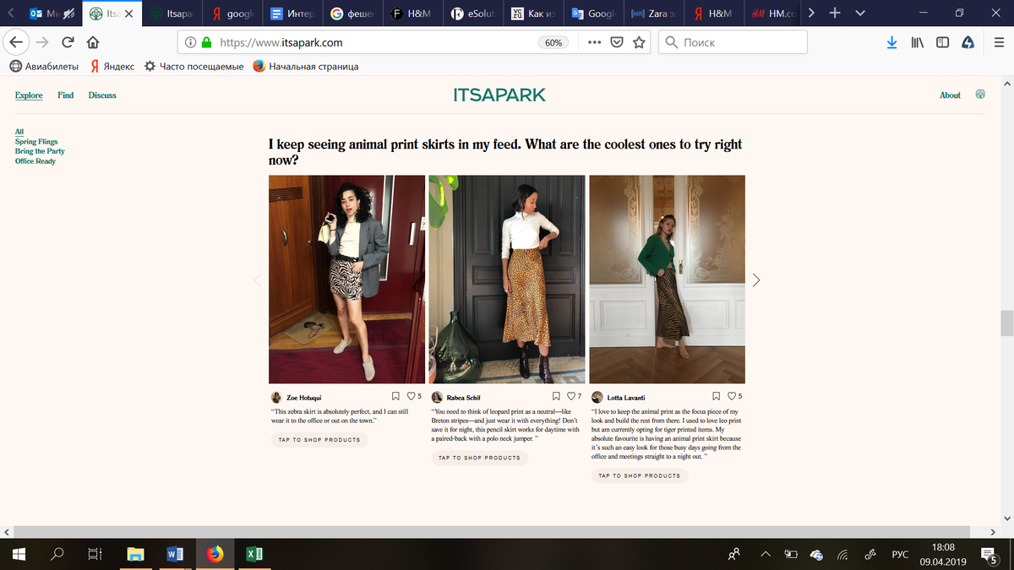Open Zoe Hotuqui's profile avatar
The width and height of the screenshot is (1014, 570).
coord(275,397)
